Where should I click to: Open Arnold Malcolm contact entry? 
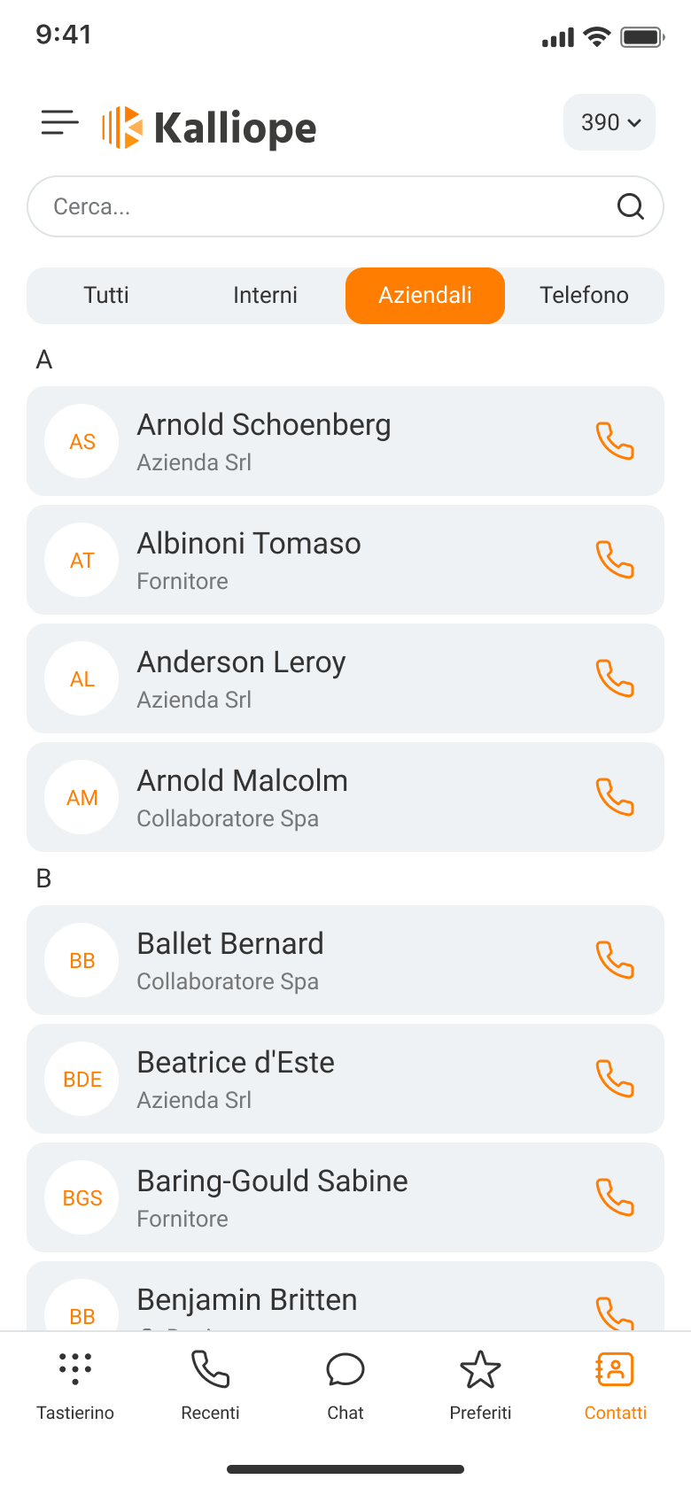345,797
